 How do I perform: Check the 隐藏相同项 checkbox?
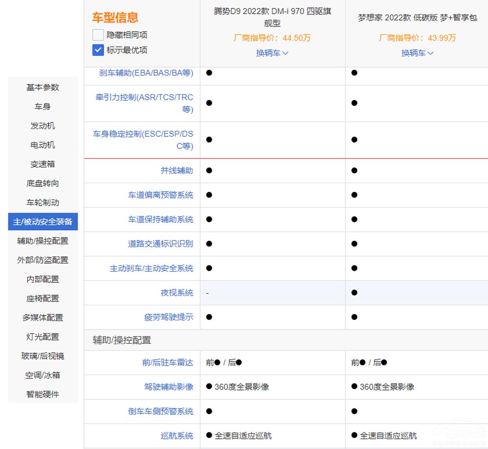98,35
